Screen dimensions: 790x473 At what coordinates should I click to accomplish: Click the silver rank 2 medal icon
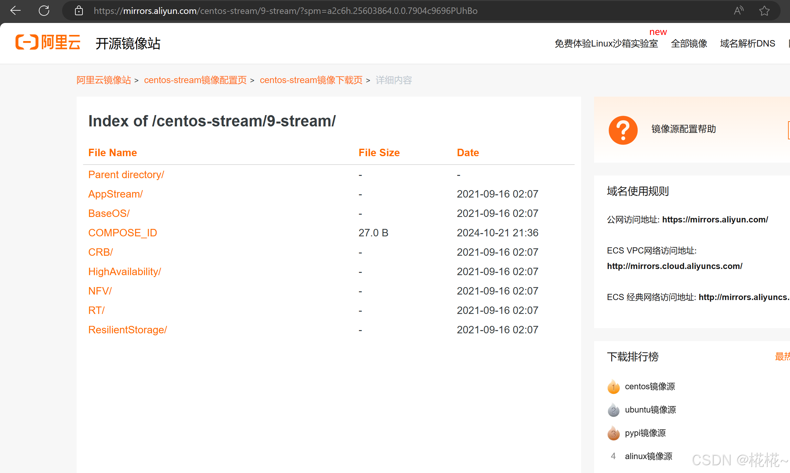[613, 410]
